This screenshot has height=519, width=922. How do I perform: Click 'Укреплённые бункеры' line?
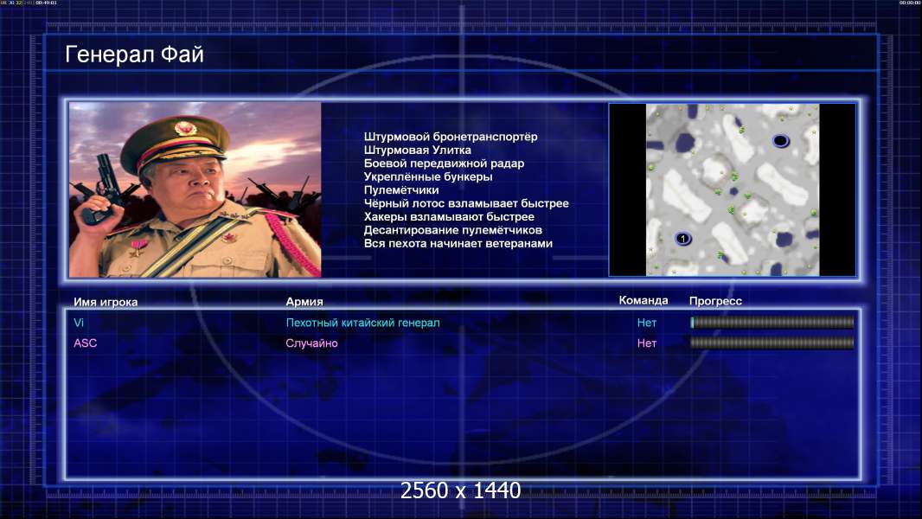pos(428,177)
